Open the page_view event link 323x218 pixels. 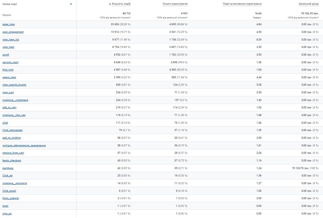point(9,24)
